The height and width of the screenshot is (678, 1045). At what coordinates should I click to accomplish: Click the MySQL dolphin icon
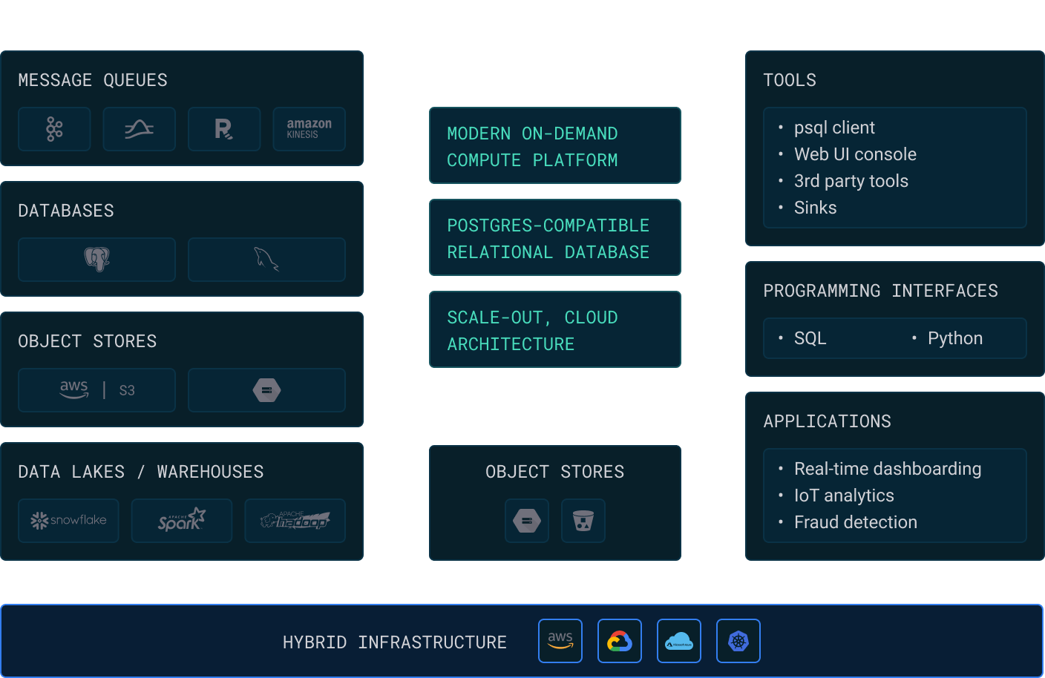click(266, 260)
